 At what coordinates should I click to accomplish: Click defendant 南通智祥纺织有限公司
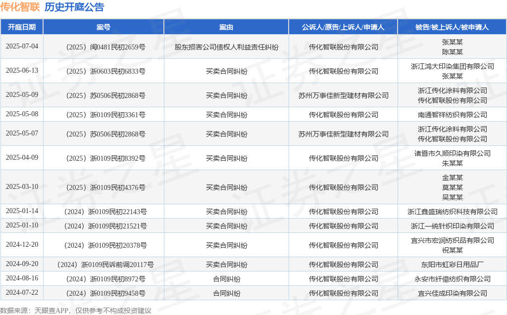click(453, 115)
